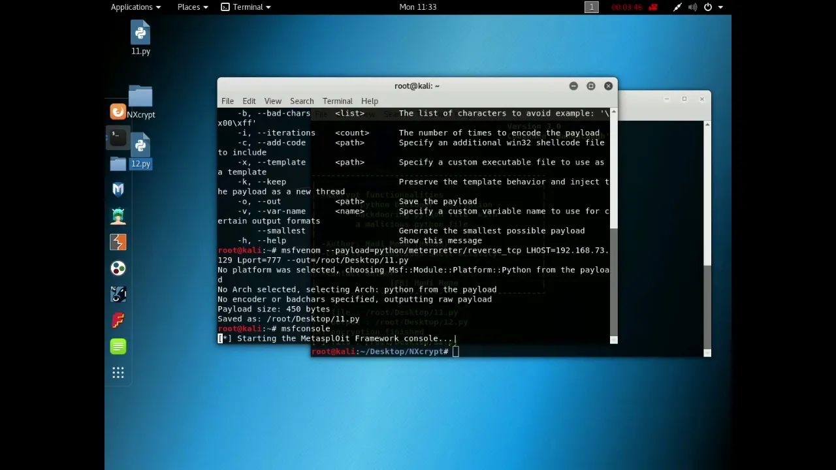The width and height of the screenshot is (836, 470).
Task: Click the red recording timer 00:03:46
Action: [x=627, y=7]
